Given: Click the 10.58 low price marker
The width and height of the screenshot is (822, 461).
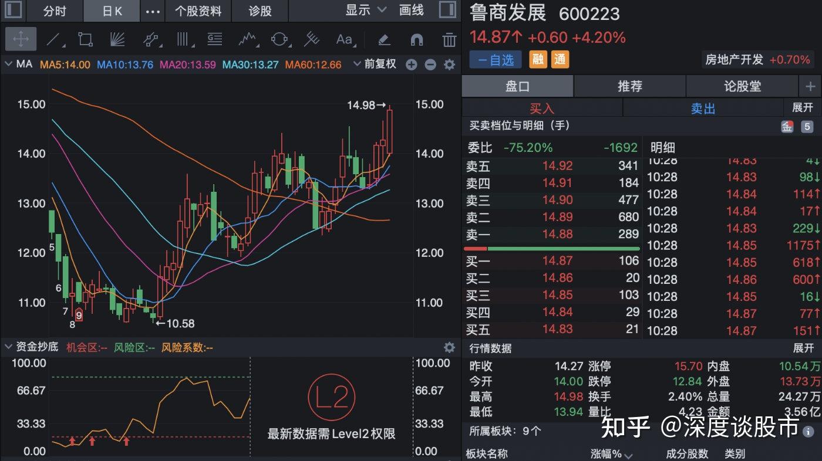Looking at the screenshot, I should (175, 323).
